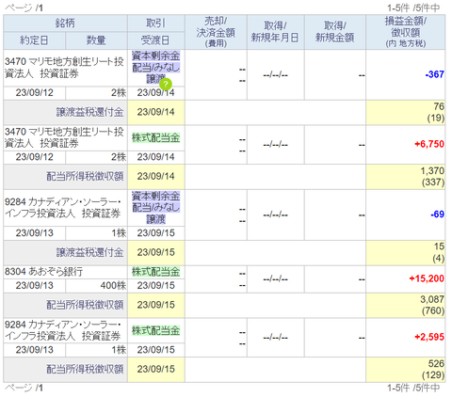Click 譲渡益税還付金 label in the 76 row
The image size is (452, 397).
[x=89, y=112]
